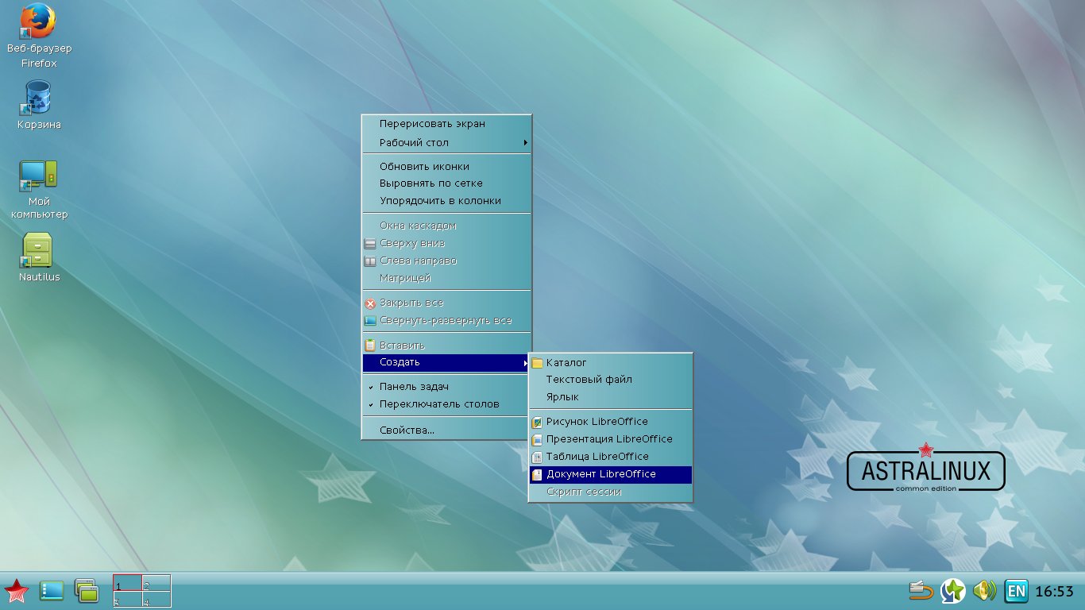
Task: Click the green star tray icon
Action: [953, 590]
